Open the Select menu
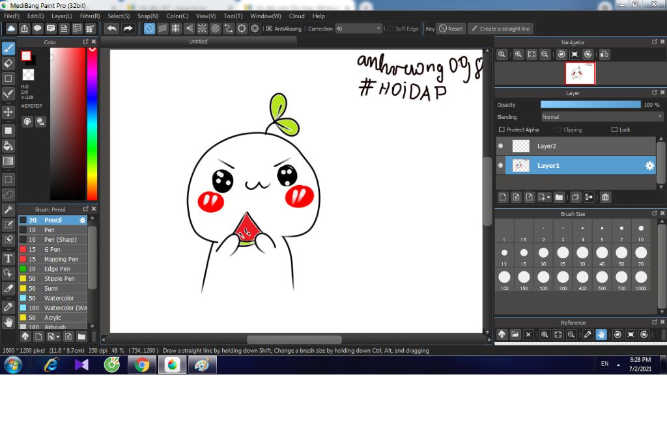This screenshot has width=667, height=430. (x=119, y=16)
